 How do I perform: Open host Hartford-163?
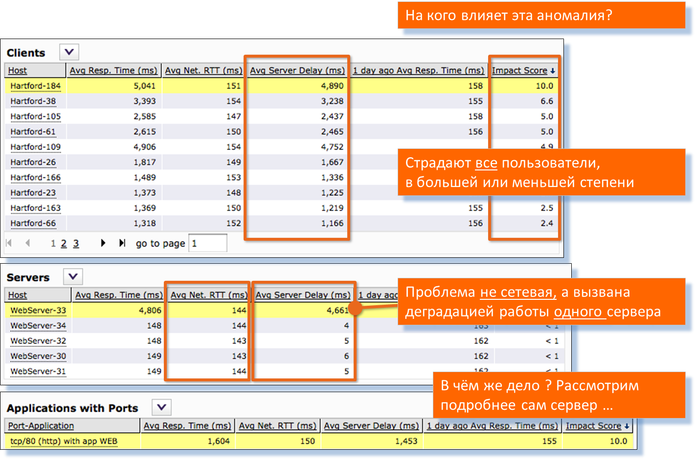tap(36, 208)
